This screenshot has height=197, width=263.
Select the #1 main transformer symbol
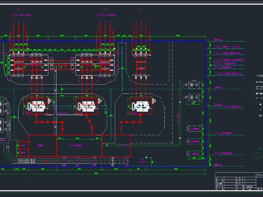coord(37,106)
